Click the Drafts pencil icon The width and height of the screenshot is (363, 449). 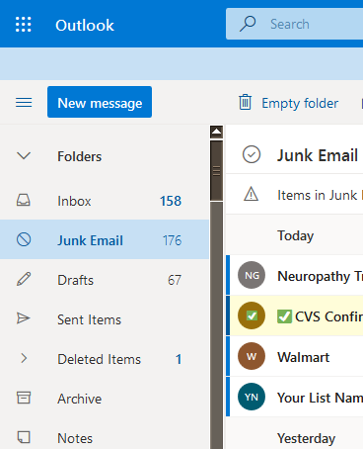(24, 279)
